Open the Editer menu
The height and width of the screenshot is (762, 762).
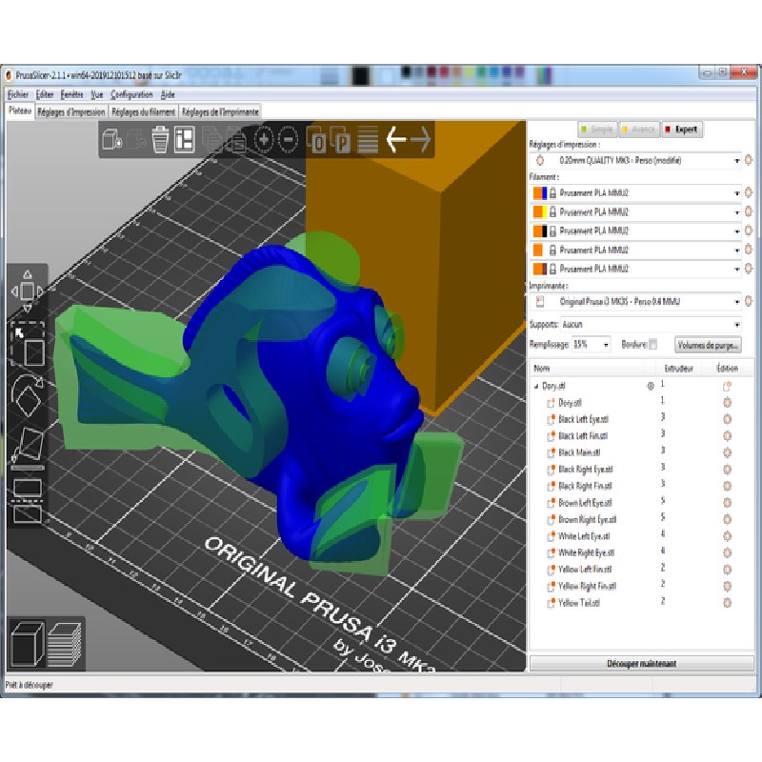(x=45, y=94)
